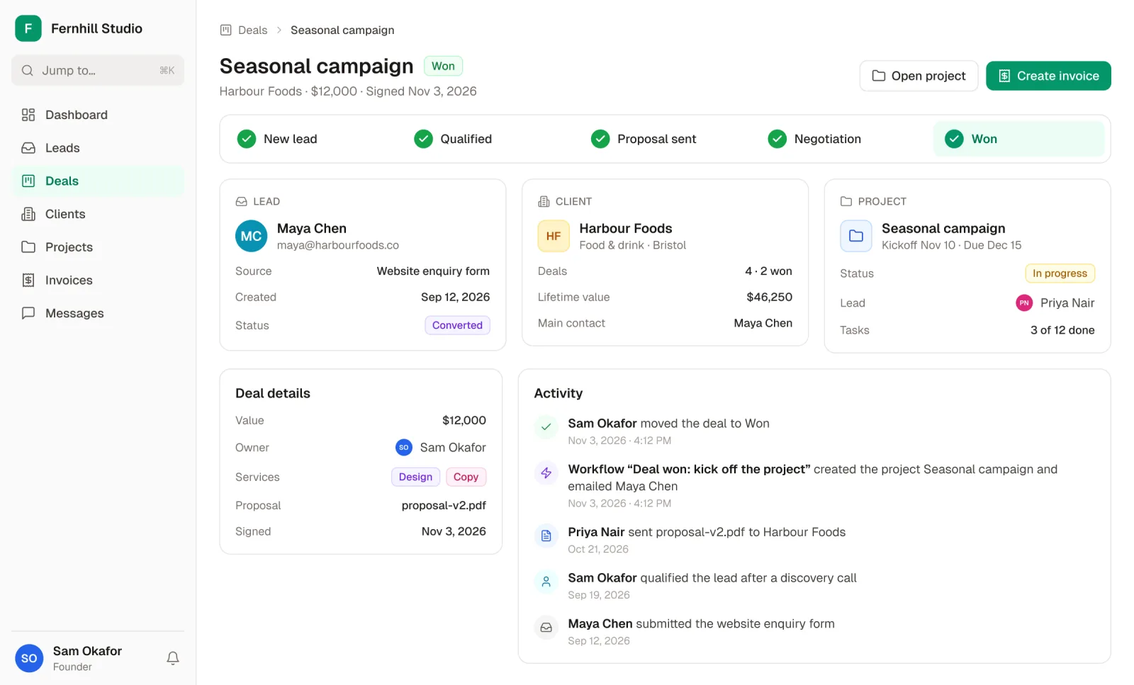Click the Won badge beside the title
1134x685 pixels.
tap(443, 66)
